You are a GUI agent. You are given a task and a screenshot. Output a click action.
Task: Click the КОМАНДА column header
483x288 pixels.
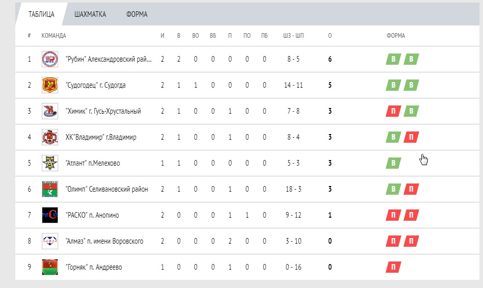(54, 36)
